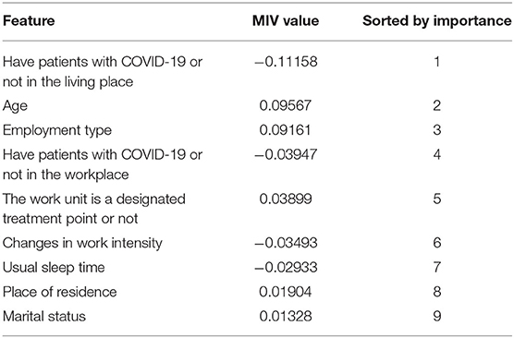The width and height of the screenshot is (514, 338).
Task: Click the MIV value 0.01328
Action: pyautogui.click(x=286, y=316)
